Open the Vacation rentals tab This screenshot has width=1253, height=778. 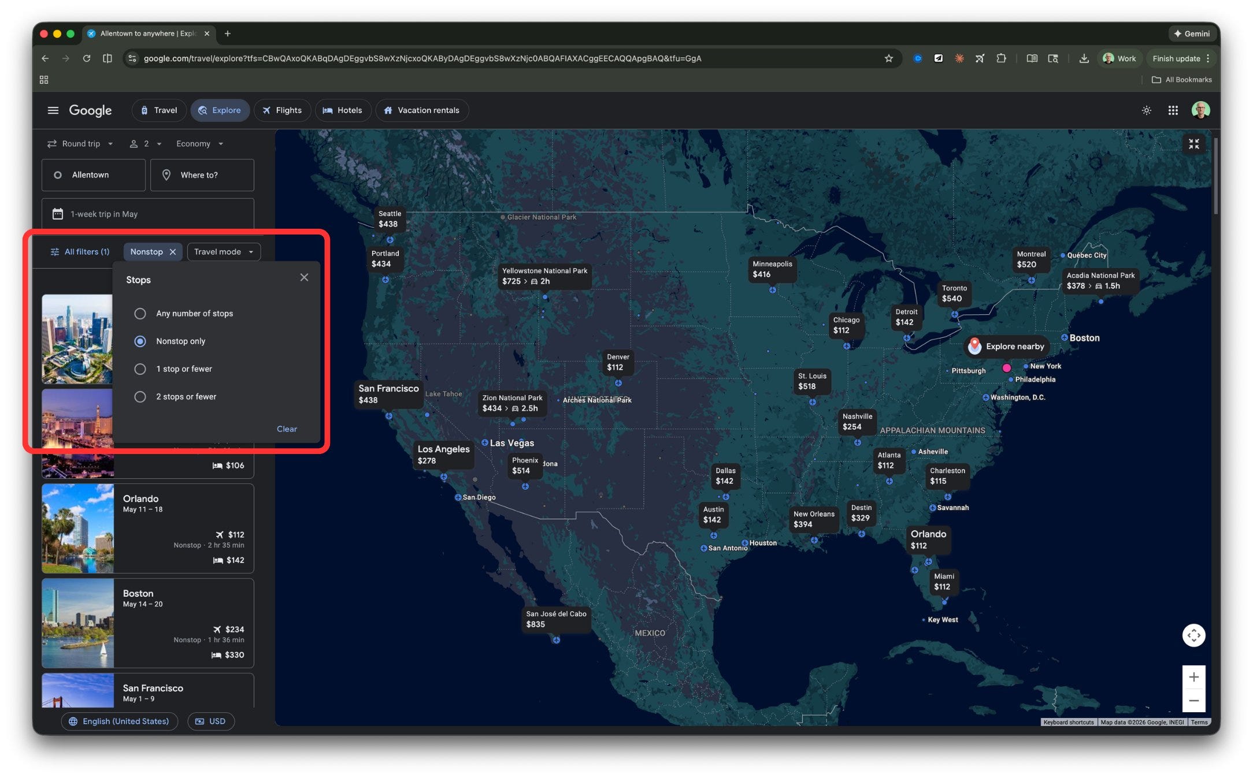421,110
